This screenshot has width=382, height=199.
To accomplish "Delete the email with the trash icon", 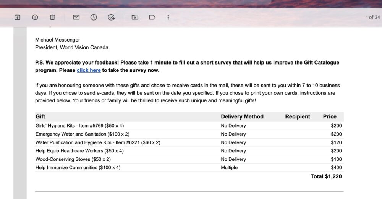I will click(52, 17).
